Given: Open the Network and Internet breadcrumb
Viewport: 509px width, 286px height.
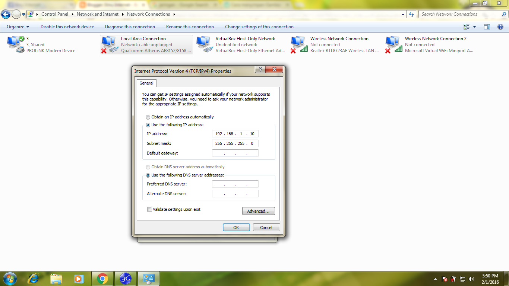Looking at the screenshot, I should point(97,14).
